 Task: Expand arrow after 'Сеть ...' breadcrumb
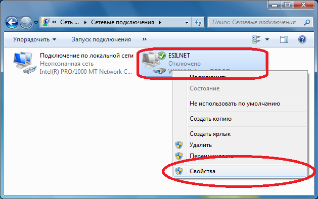pos(85,22)
